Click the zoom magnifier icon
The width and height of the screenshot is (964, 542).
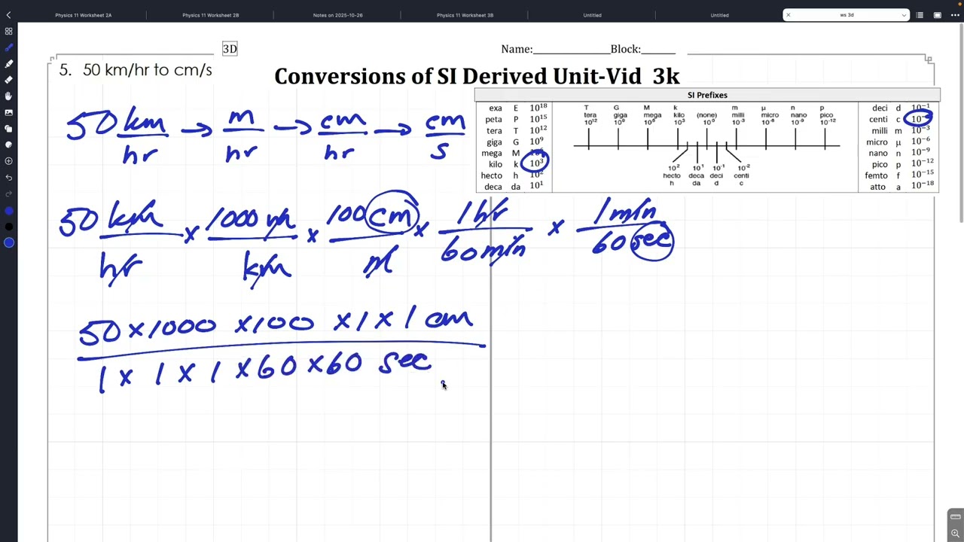click(x=955, y=533)
